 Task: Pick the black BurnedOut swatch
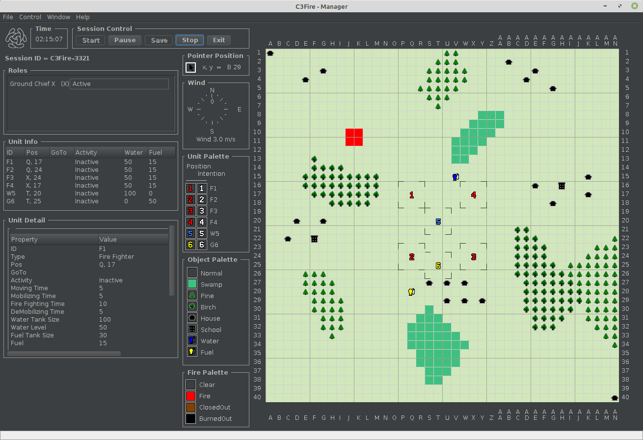tap(191, 418)
